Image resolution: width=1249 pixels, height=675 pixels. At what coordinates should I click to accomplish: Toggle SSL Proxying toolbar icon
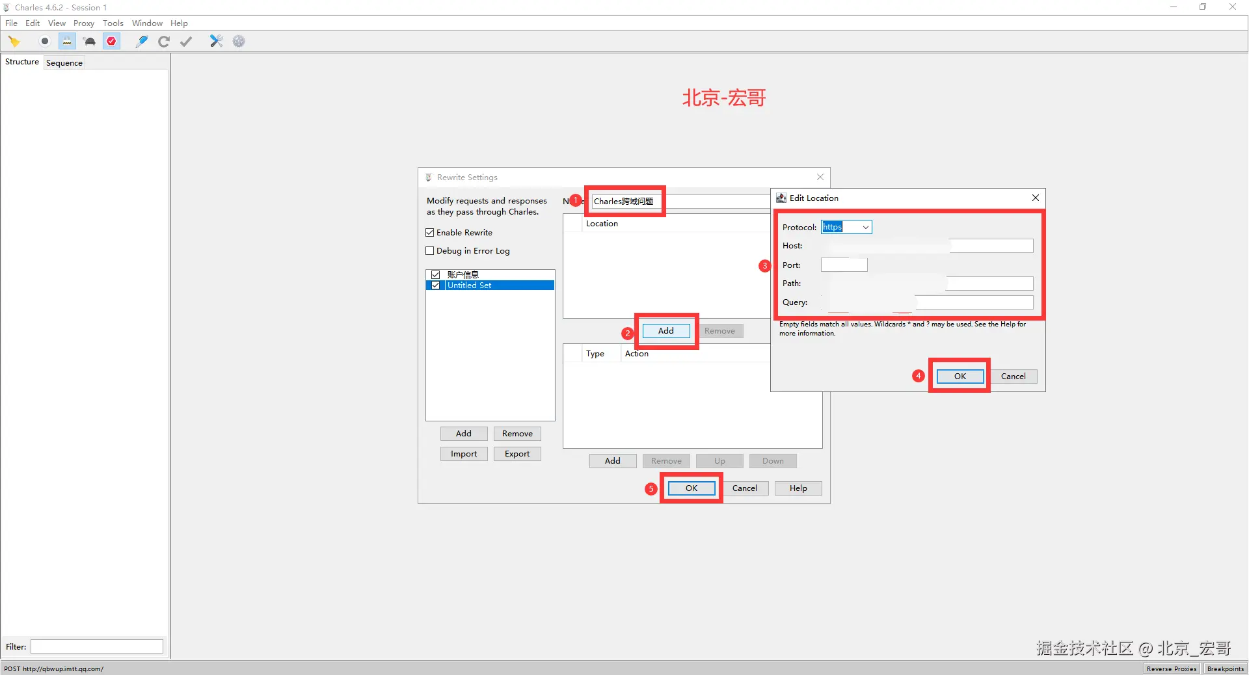(x=67, y=42)
